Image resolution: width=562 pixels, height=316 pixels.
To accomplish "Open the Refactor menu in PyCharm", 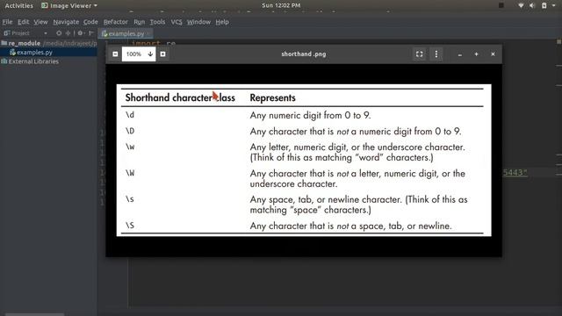I will point(115,22).
